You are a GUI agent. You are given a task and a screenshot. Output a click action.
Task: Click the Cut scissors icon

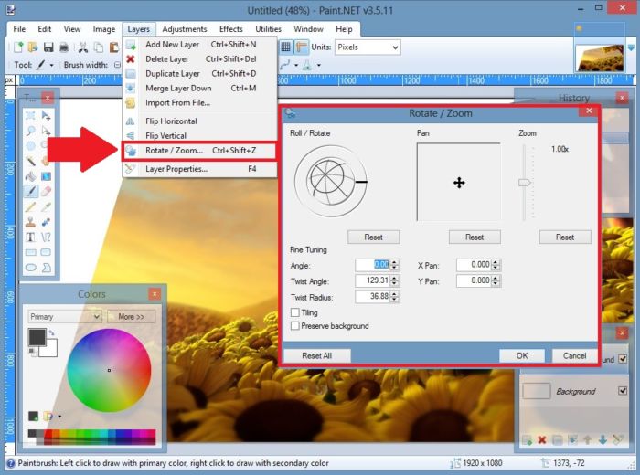[83, 47]
